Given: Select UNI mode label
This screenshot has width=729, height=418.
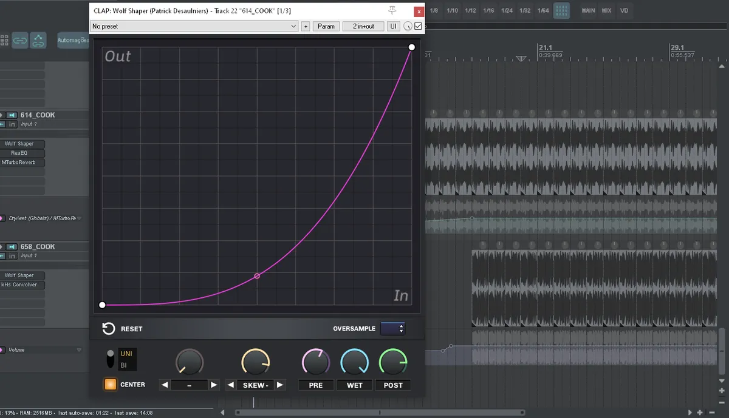Looking at the screenshot, I should [126, 354].
